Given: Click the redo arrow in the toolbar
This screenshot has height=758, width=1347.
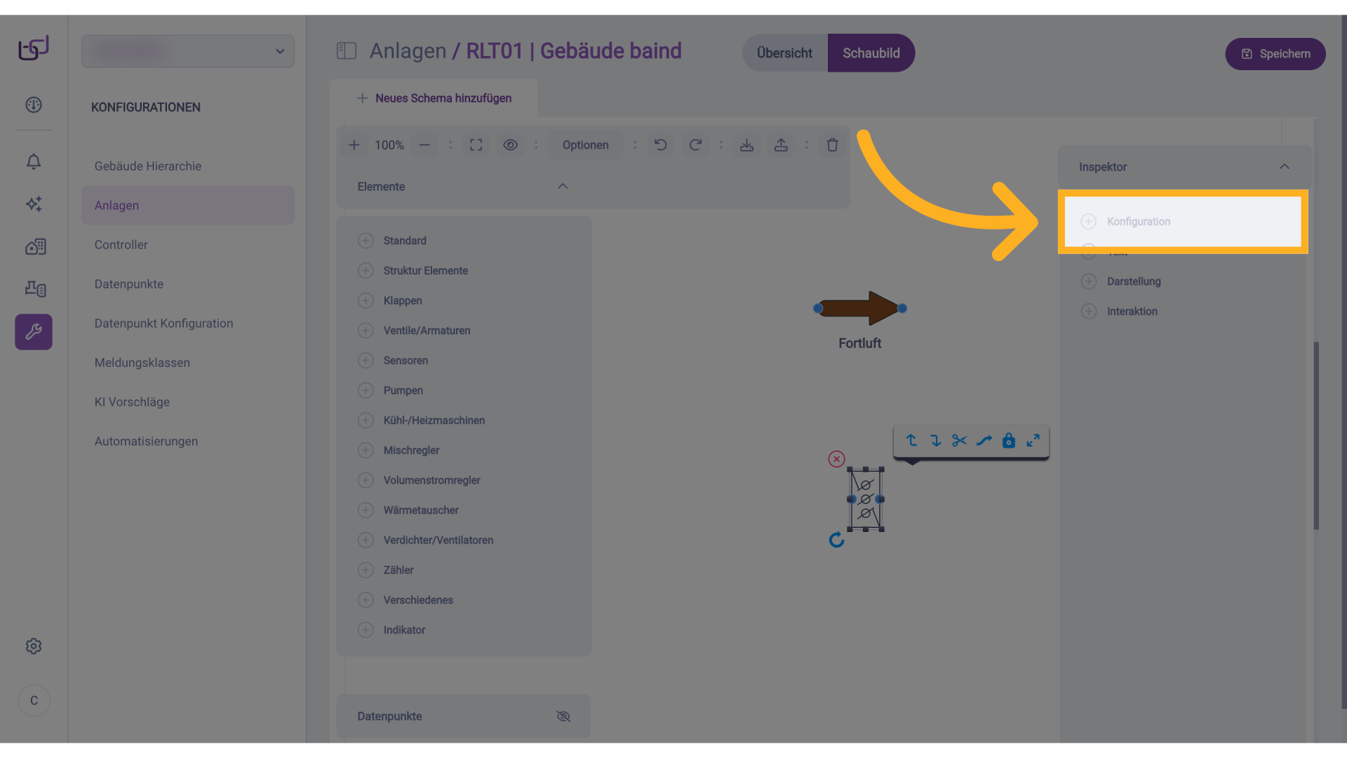Looking at the screenshot, I should [x=695, y=145].
